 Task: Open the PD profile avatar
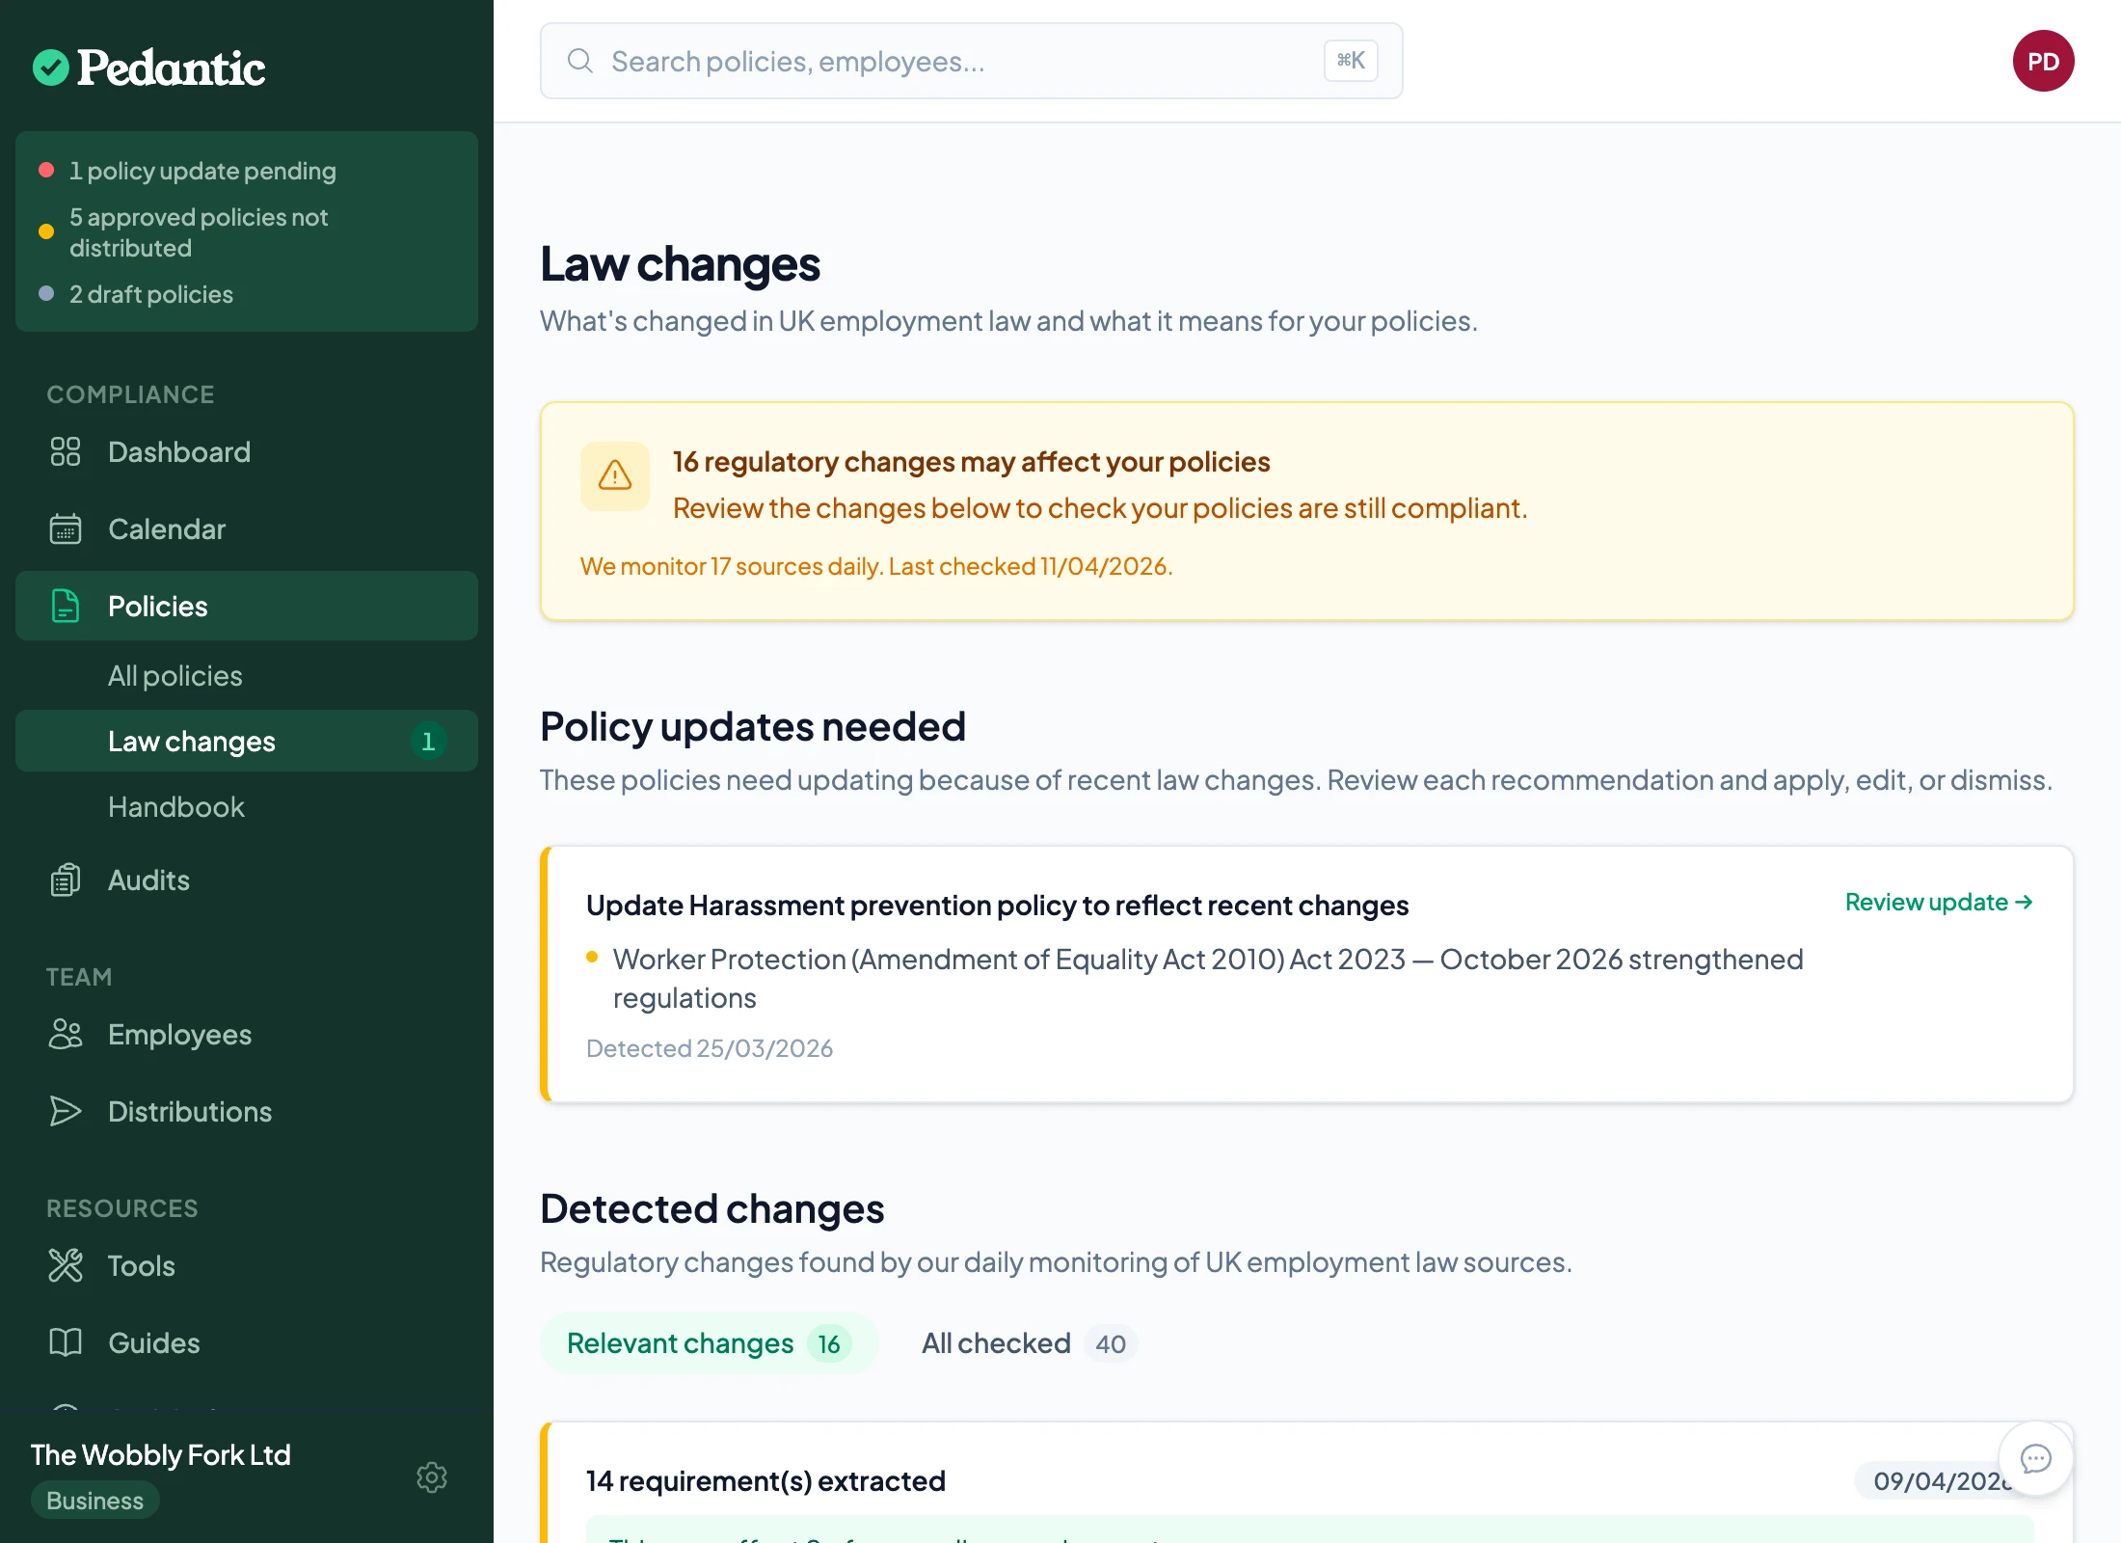click(2043, 61)
